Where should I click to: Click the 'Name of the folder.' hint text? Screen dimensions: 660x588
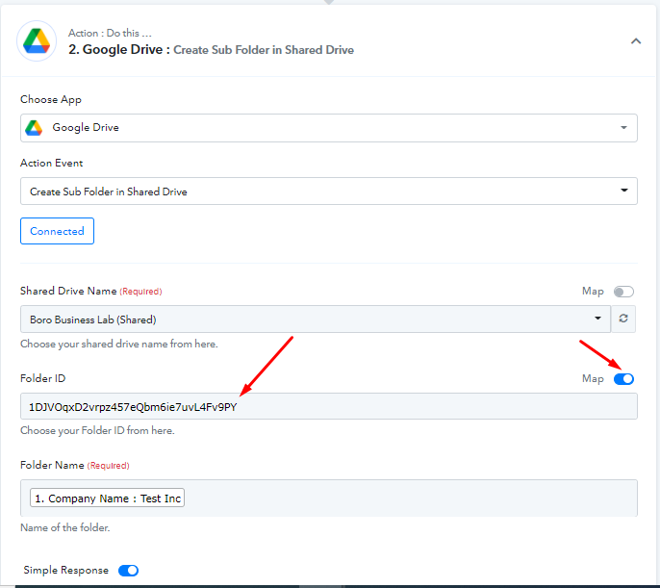65,527
